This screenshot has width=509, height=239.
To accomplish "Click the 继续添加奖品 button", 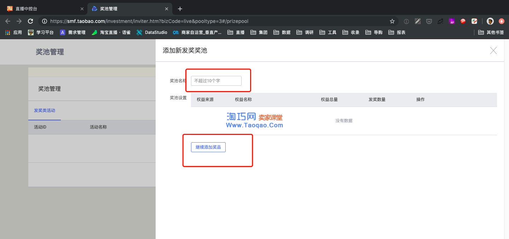I will pyautogui.click(x=208, y=147).
